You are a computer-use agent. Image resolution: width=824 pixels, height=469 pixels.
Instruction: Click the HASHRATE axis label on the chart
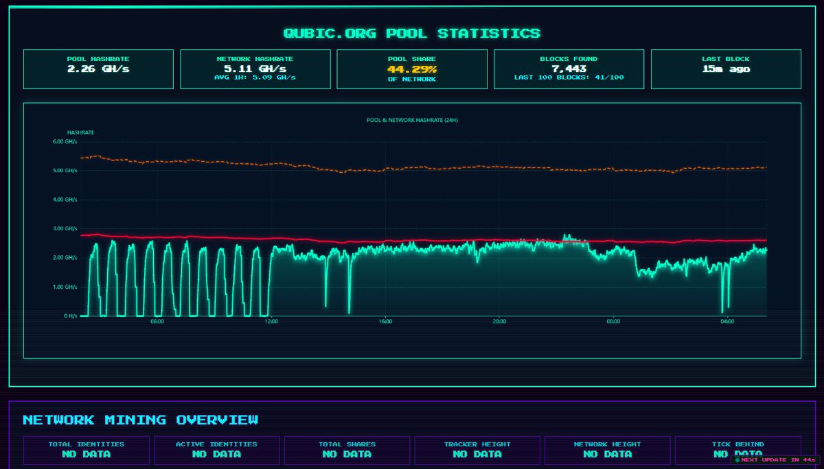coord(80,132)
